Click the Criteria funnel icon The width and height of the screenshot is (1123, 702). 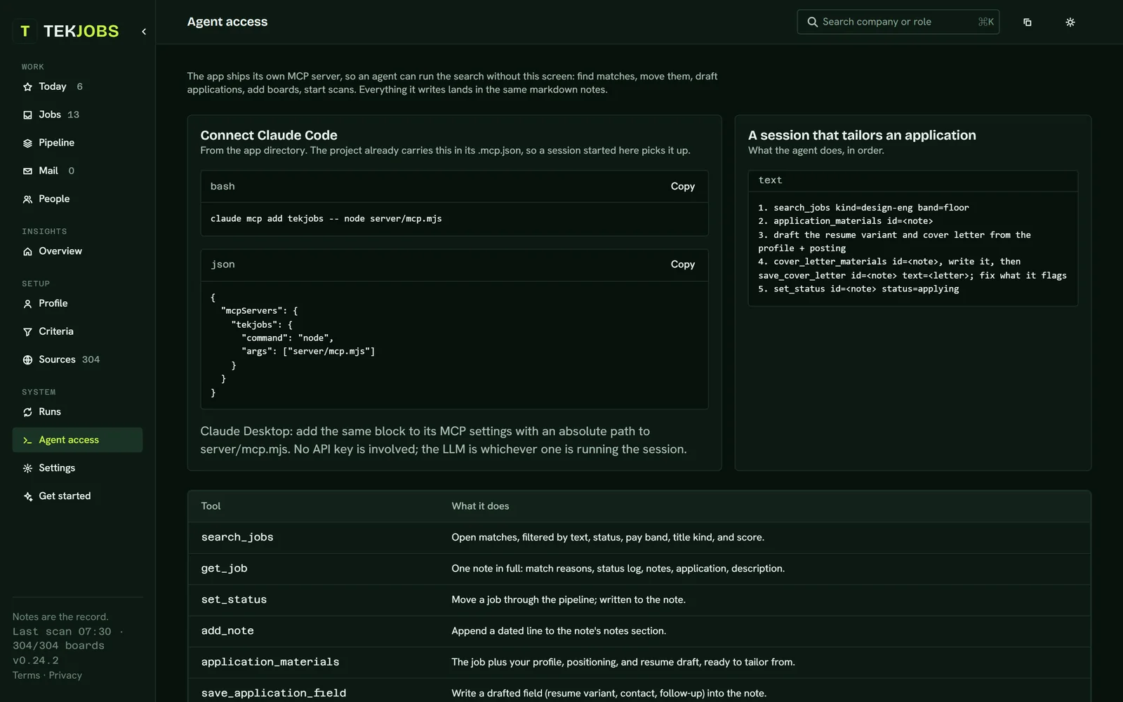coord(27,332)
